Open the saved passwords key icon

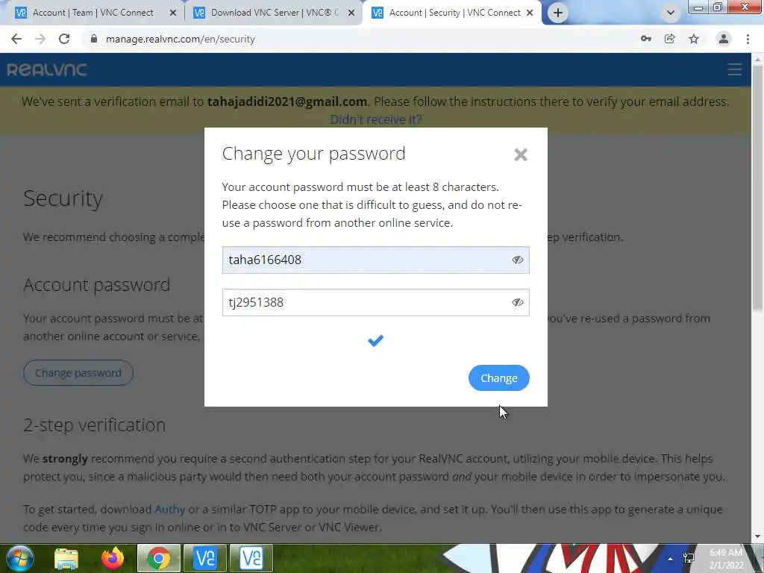(x=646, y=39)
